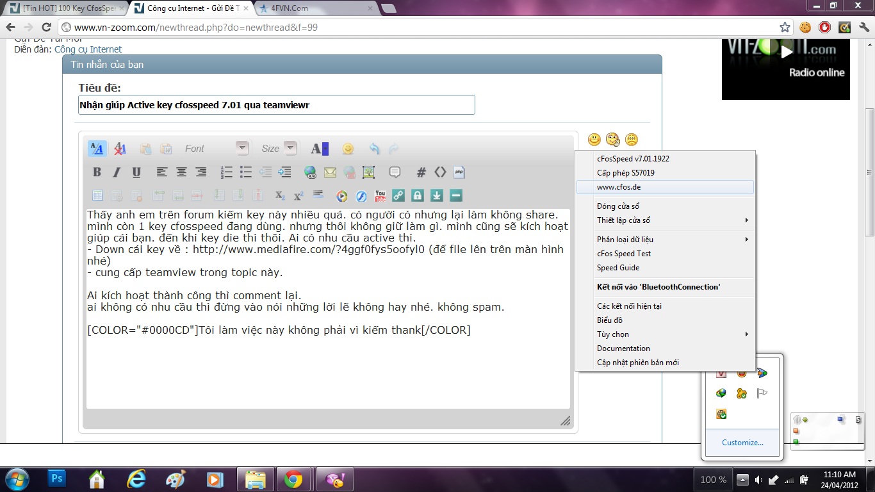Click Customize... in tray overflow
Viewport: 875px width, 492px height.
pyautogui.click(x=742, y=443)
